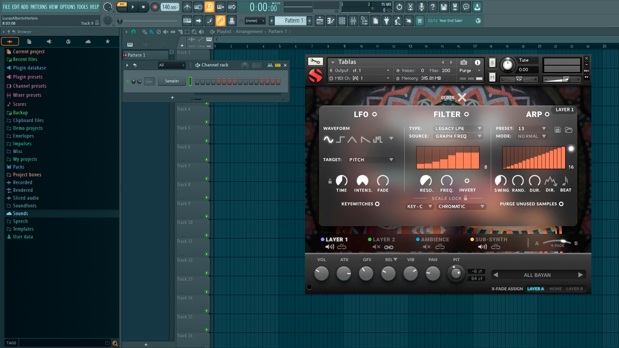Open ARP preset folder icon
Viewport: 619px width, 348px height.
click(568, 130)
